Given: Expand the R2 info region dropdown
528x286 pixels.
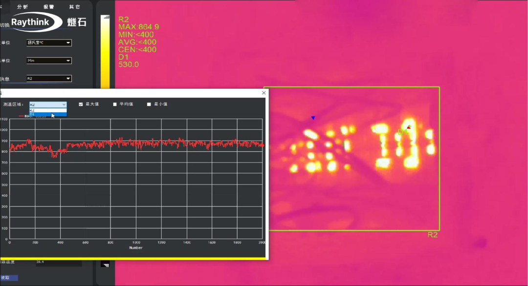Looking at the screenshot, I should (x=49, y=78).
